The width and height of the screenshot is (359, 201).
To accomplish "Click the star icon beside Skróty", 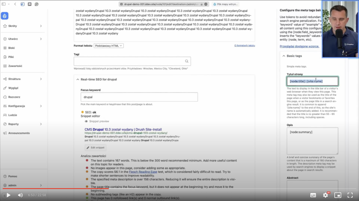I will pos(5,26).
